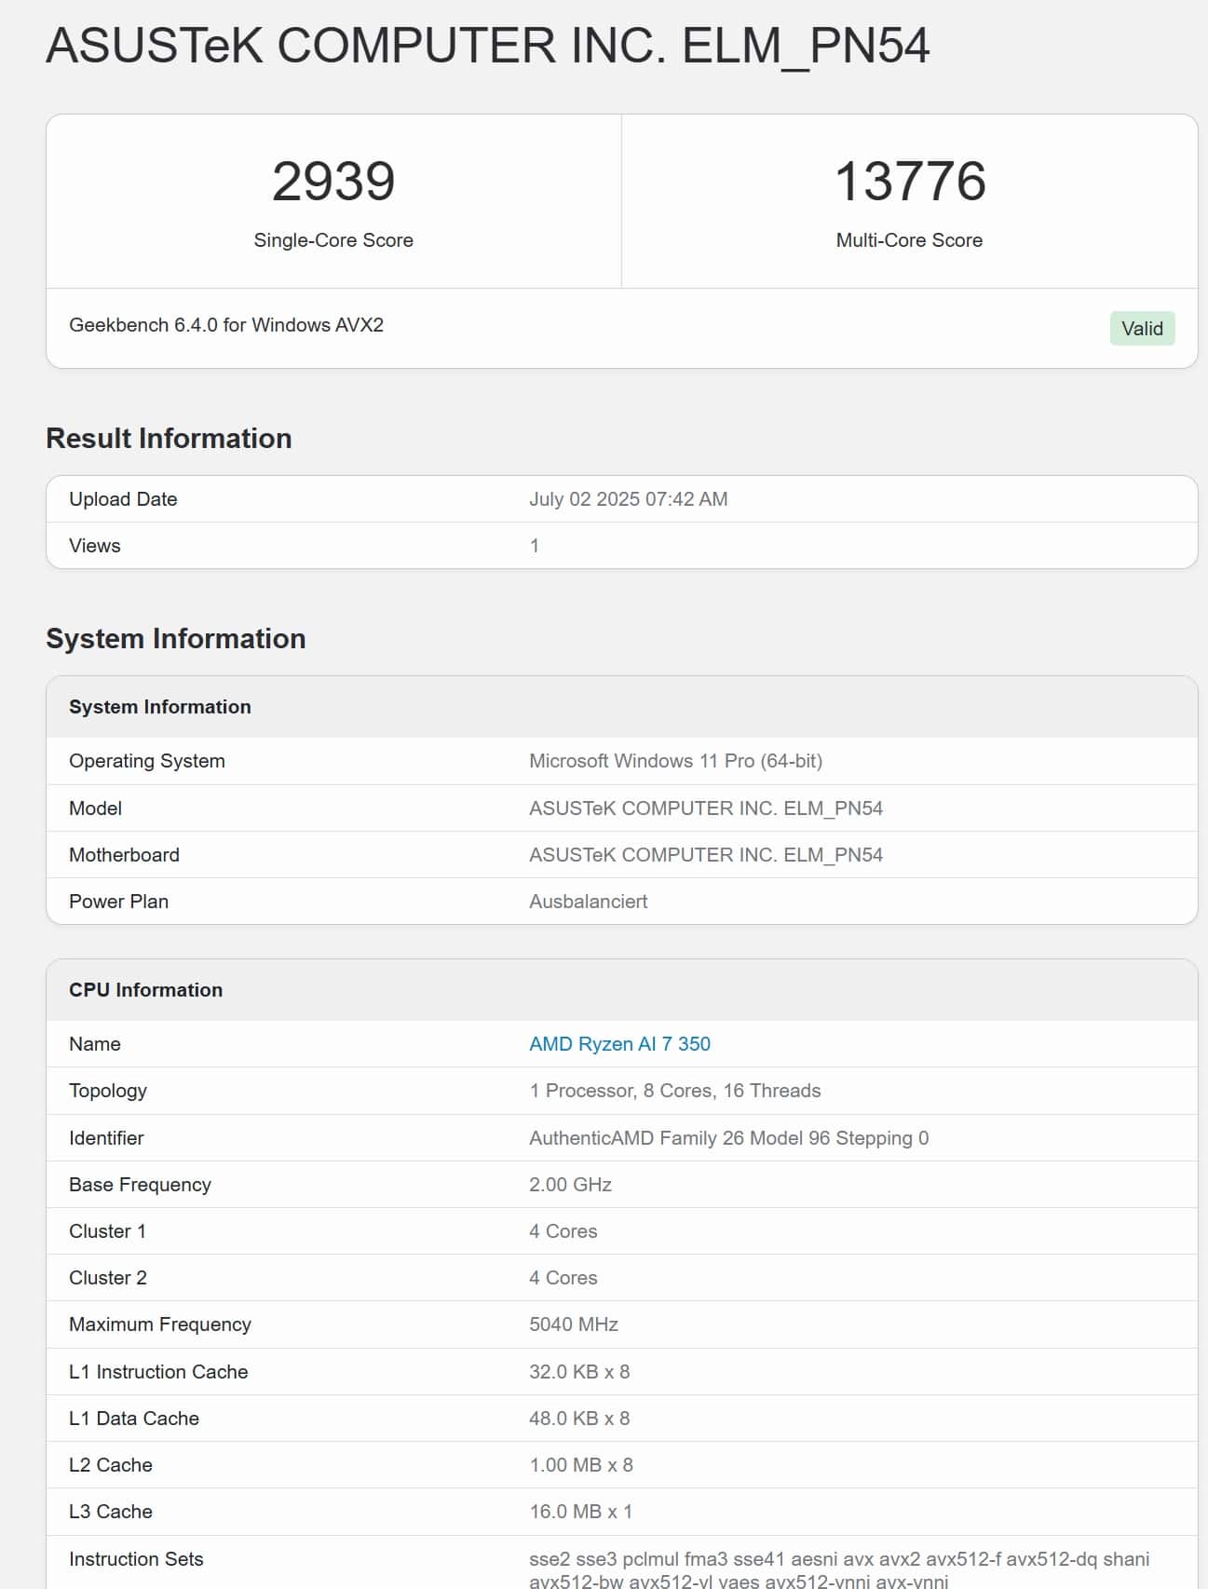Click the green Valid badge
Screen dimensions: 1208x1589
[1141, 328]
